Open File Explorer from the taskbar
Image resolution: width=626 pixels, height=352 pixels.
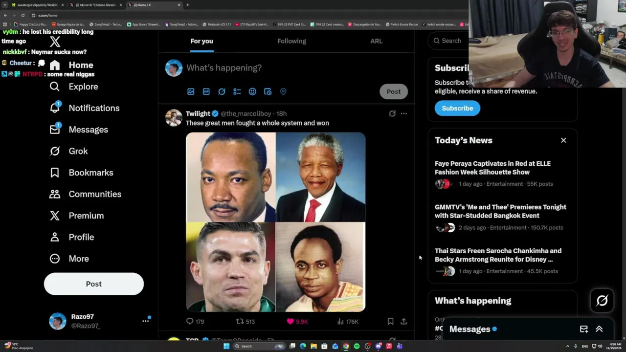313,346
